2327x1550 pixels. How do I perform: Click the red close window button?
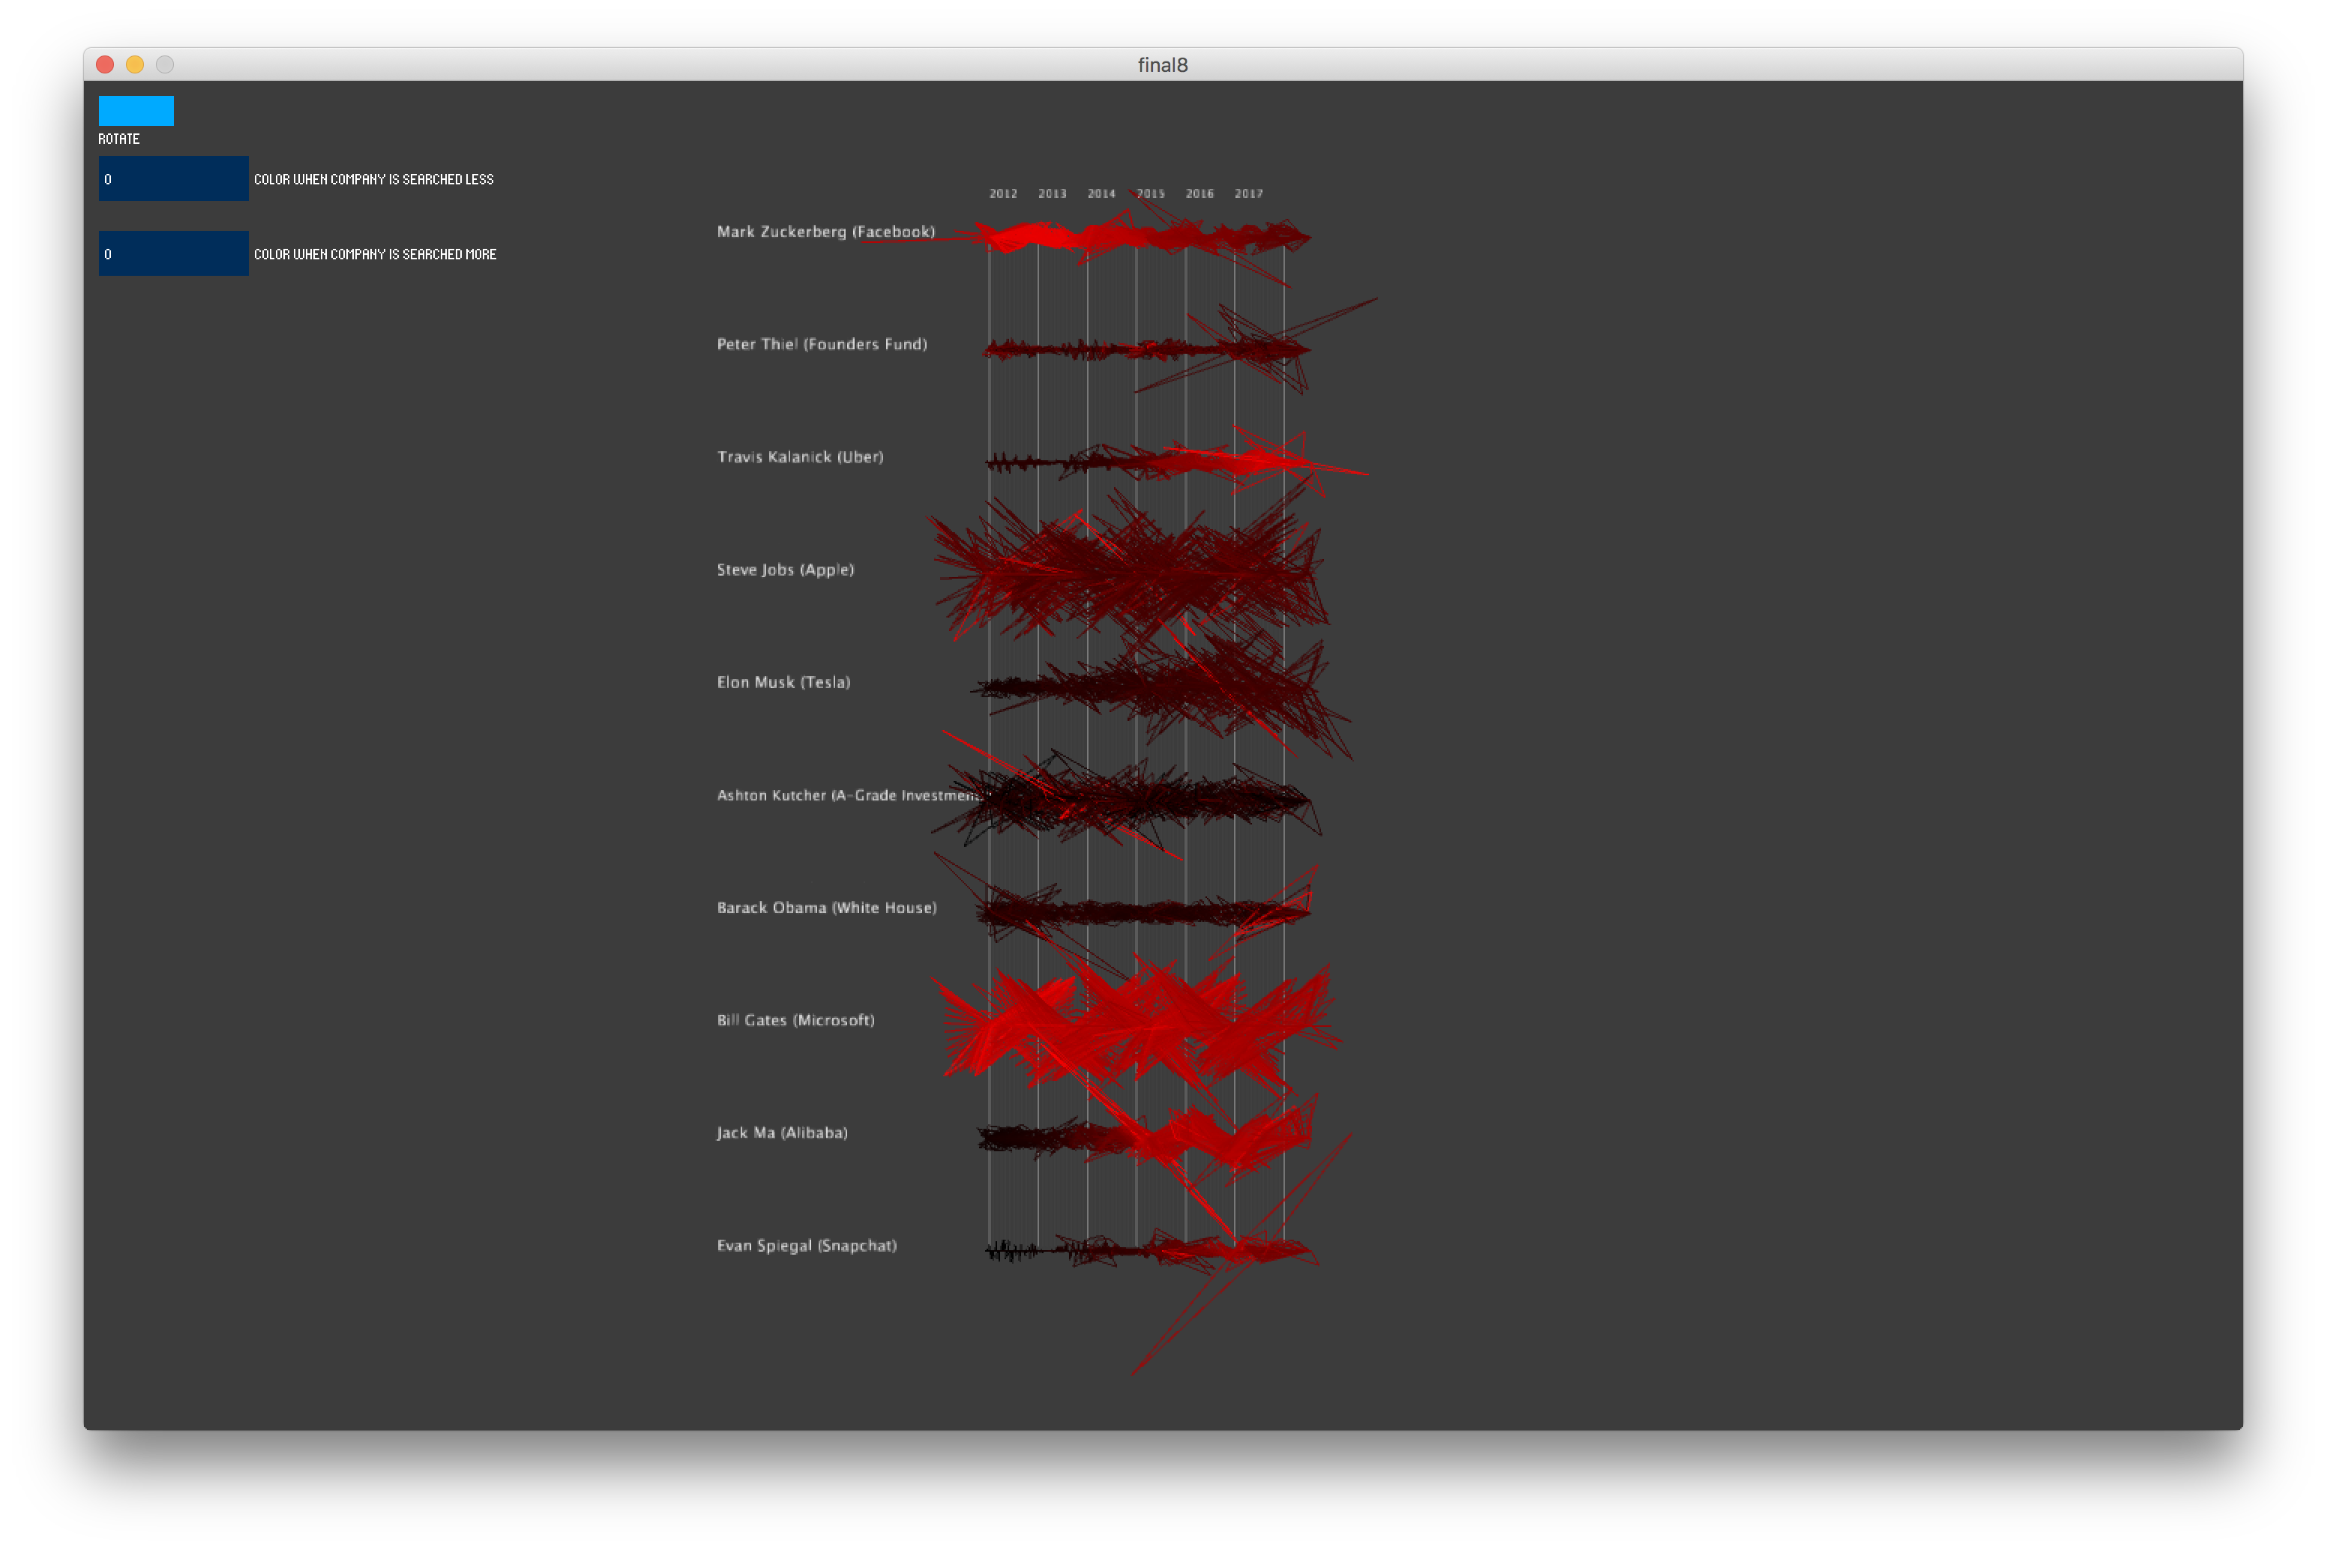point(105,64)
